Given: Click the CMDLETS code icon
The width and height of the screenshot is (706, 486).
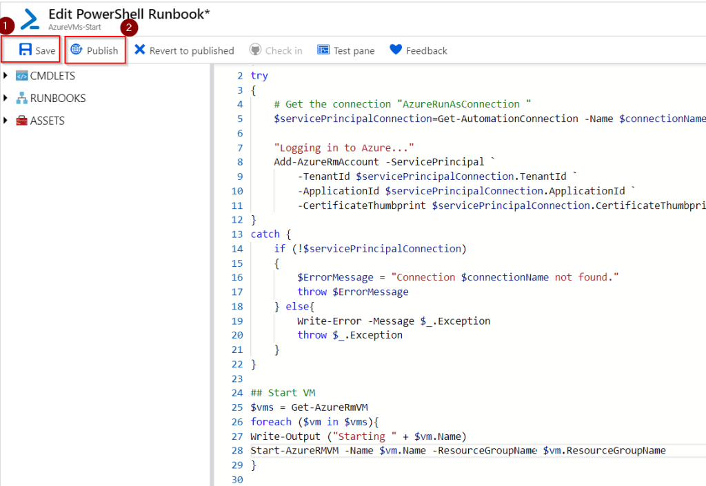Looking at the screenshot, I should tap(21, 76).
